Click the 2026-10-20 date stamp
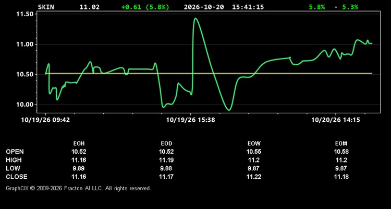The width and height of the screenshot is (391, 209). (204, 7)
